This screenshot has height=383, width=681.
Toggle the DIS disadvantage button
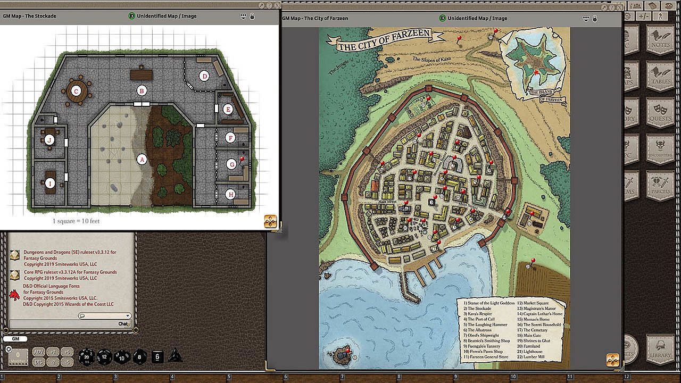39,362
